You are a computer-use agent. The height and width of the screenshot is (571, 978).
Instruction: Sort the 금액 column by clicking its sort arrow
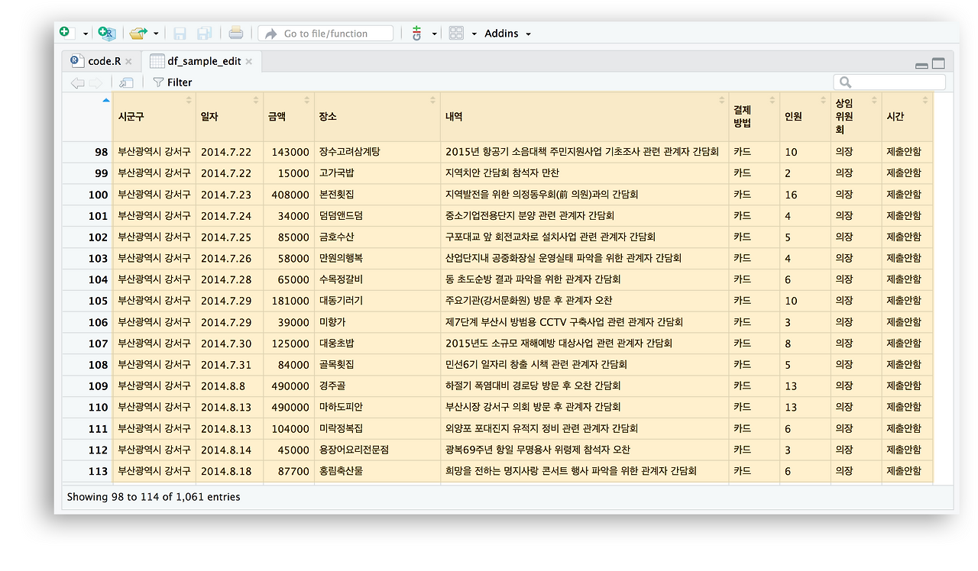[308, 98]
